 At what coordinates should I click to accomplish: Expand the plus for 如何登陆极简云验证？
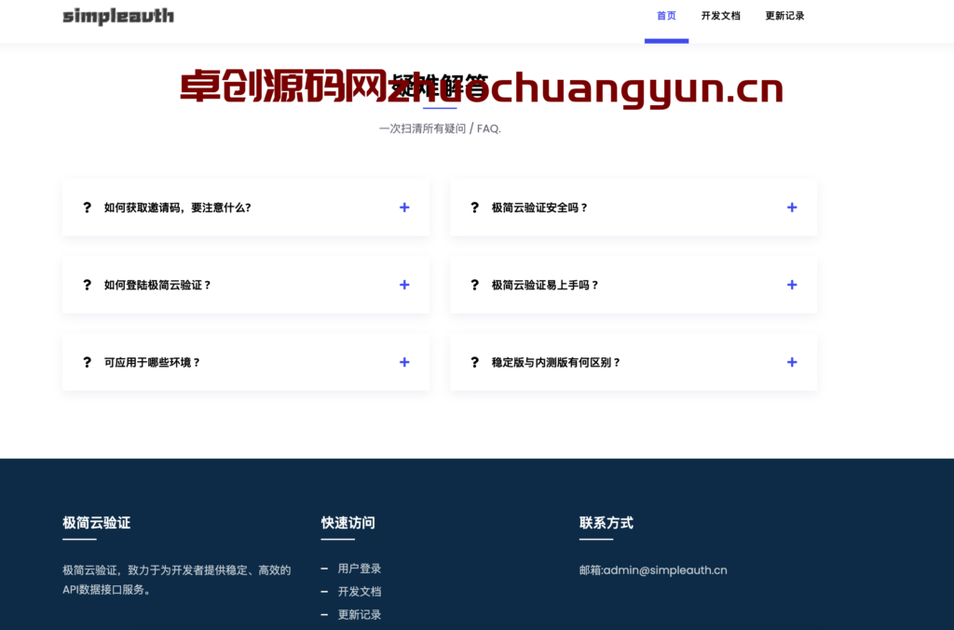coord(404,285)
